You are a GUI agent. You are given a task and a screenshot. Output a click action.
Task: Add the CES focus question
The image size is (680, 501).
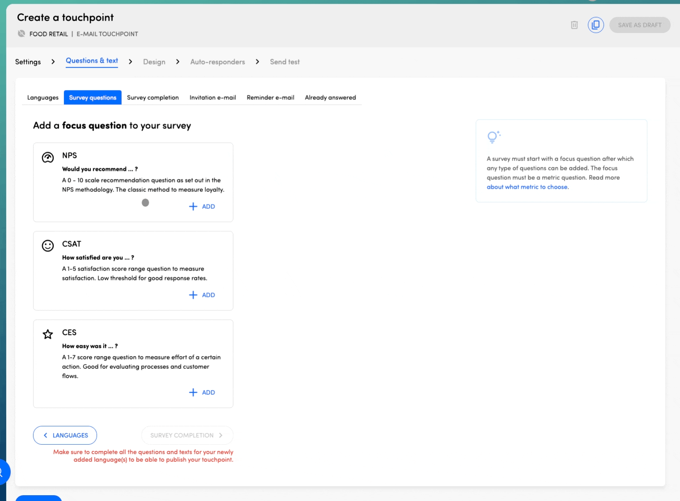point(202,392)
